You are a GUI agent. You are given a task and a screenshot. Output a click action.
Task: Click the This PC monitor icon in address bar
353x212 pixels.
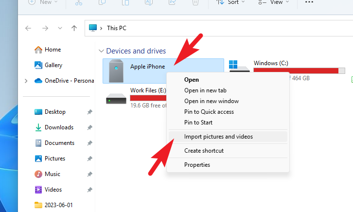tap(93, 28)
